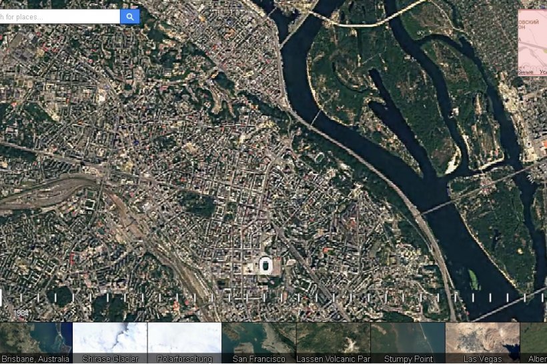Open the Stumpy Point thumbnail
Viewport: 547px width, 364px height.
[408, 343]
